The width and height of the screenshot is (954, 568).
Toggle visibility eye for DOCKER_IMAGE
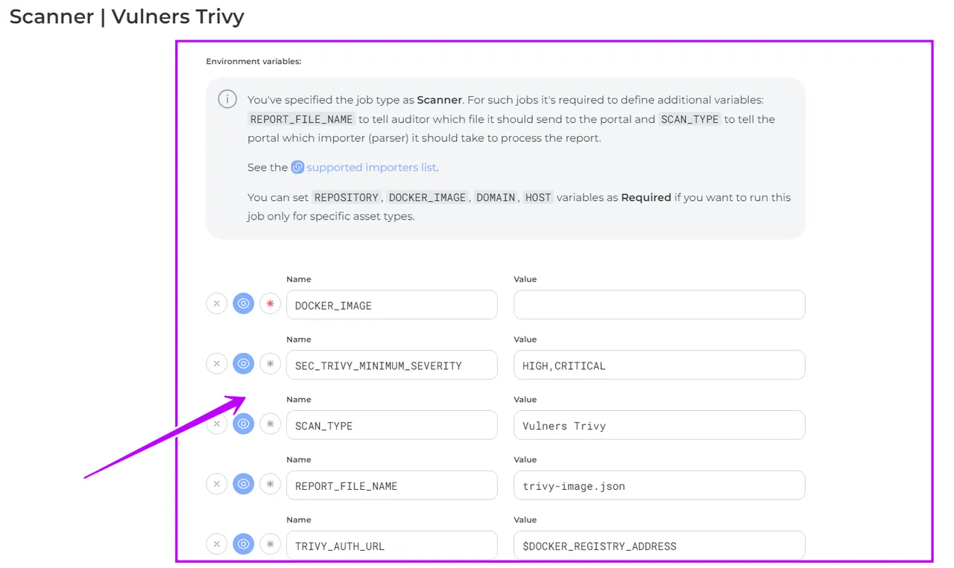click(x=243, y=304)
